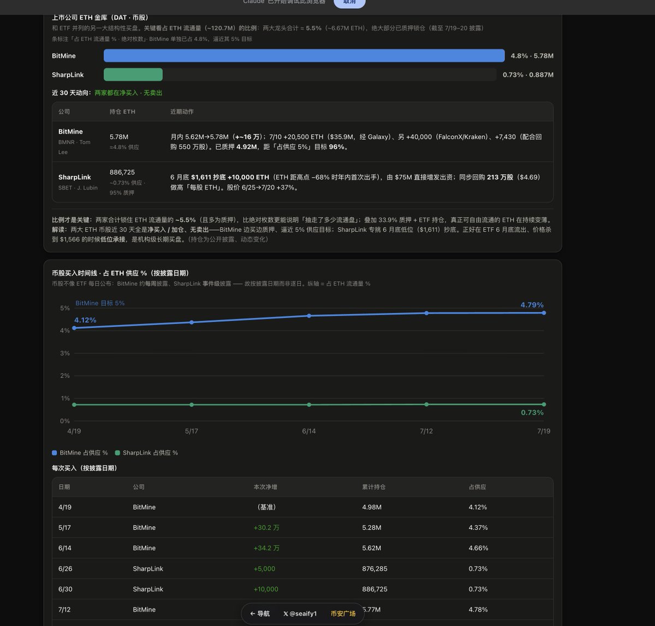Click the 7/12 date cell in table

pyautogui.click(x=64, y=610)
